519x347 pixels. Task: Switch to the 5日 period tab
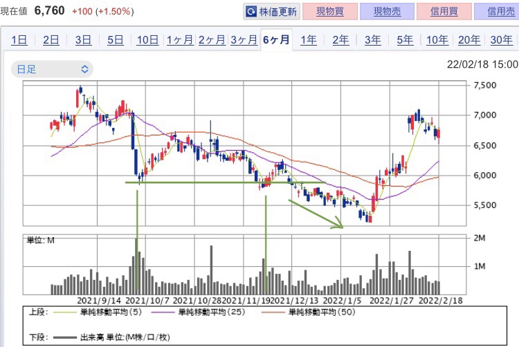(115, 39)
